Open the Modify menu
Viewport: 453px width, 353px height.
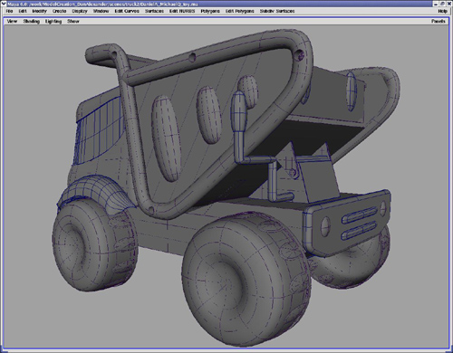point(40,11)
